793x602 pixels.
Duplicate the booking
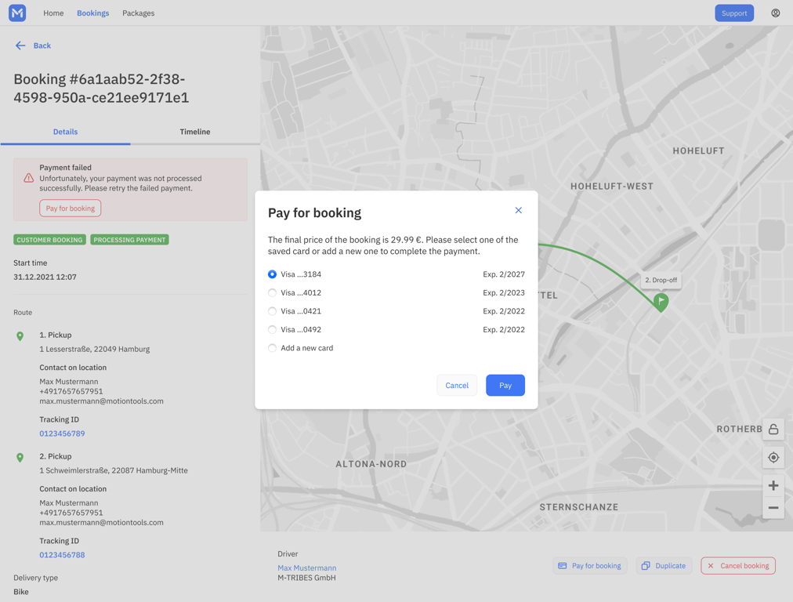pyautogui.click(x=664, y=566)
